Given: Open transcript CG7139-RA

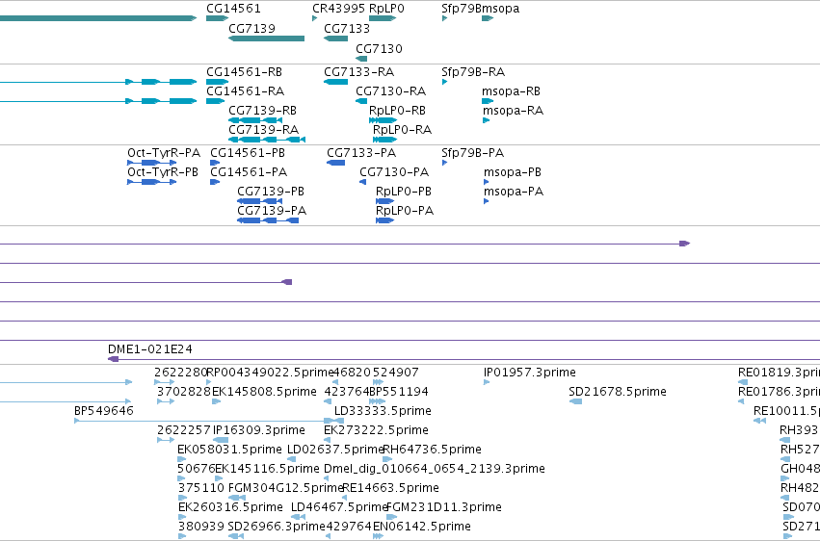Looking at the screenshot, I should coord(264,130).
